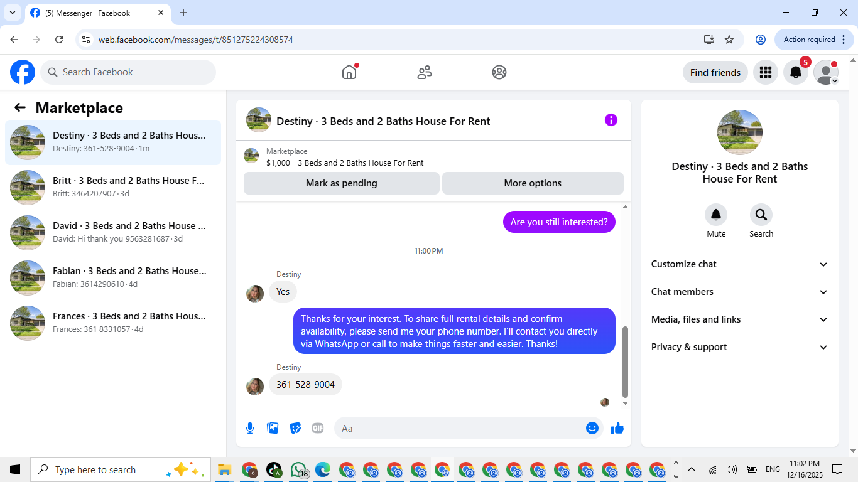
Task: Click the Action required button
Action: 815,40
